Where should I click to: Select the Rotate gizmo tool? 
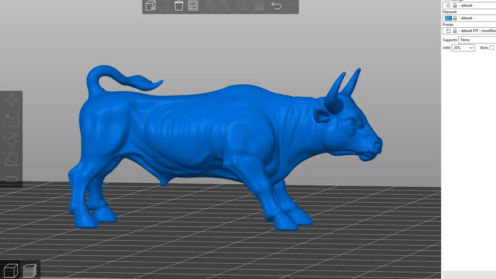click(x=11, y=139)
